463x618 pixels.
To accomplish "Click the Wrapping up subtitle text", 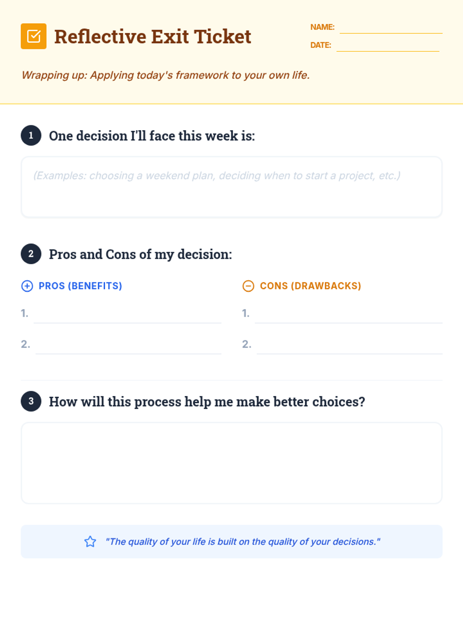I will 166,75.
